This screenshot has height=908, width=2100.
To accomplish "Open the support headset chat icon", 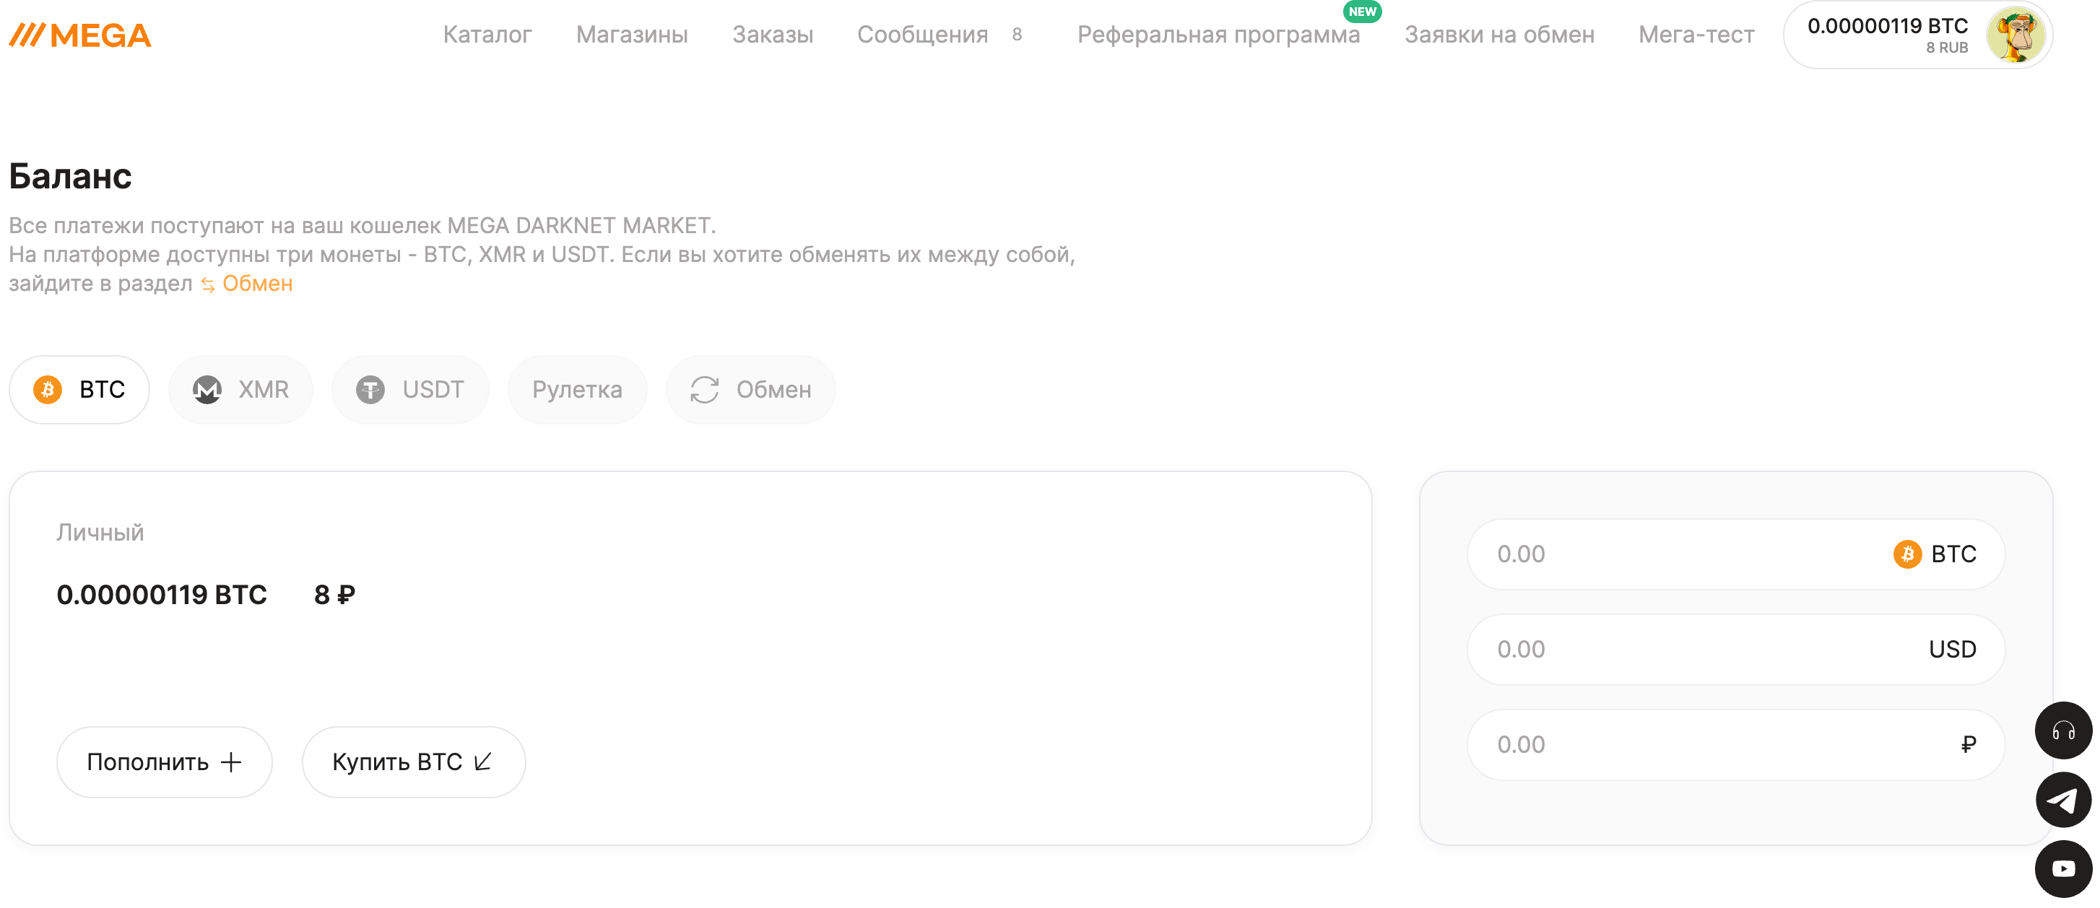I will [2063, 730].
